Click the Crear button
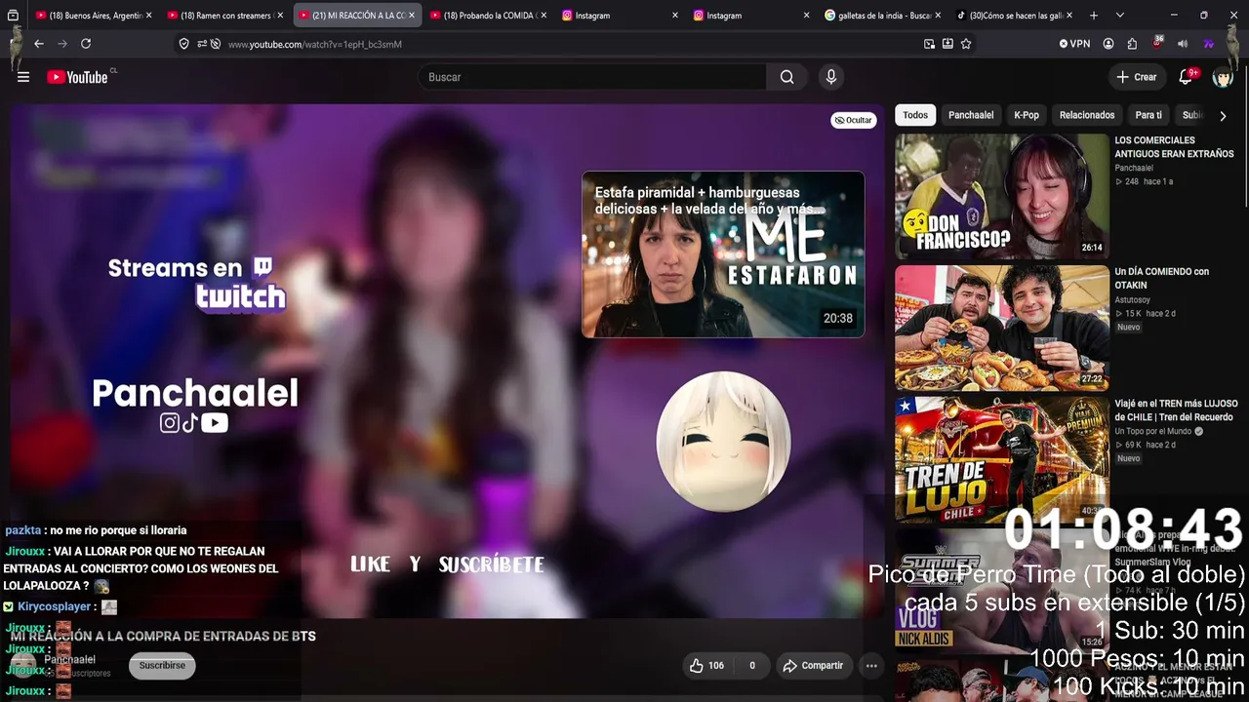The width and height of the screenshot is (1249, 702). (1137, 77)
